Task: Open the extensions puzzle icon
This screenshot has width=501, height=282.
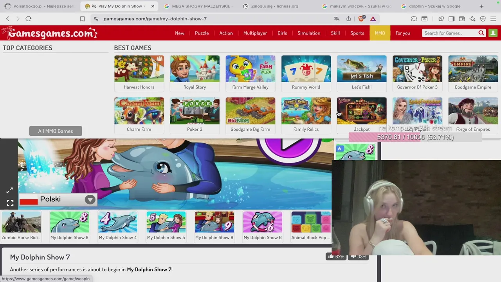Action: pyautogui.click(x=414, y=19)
